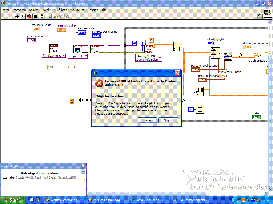The image size is (273, 204).
Task: Select the DAQmx Start Task node
Action: pyautogui.click(x=95, y=49)
